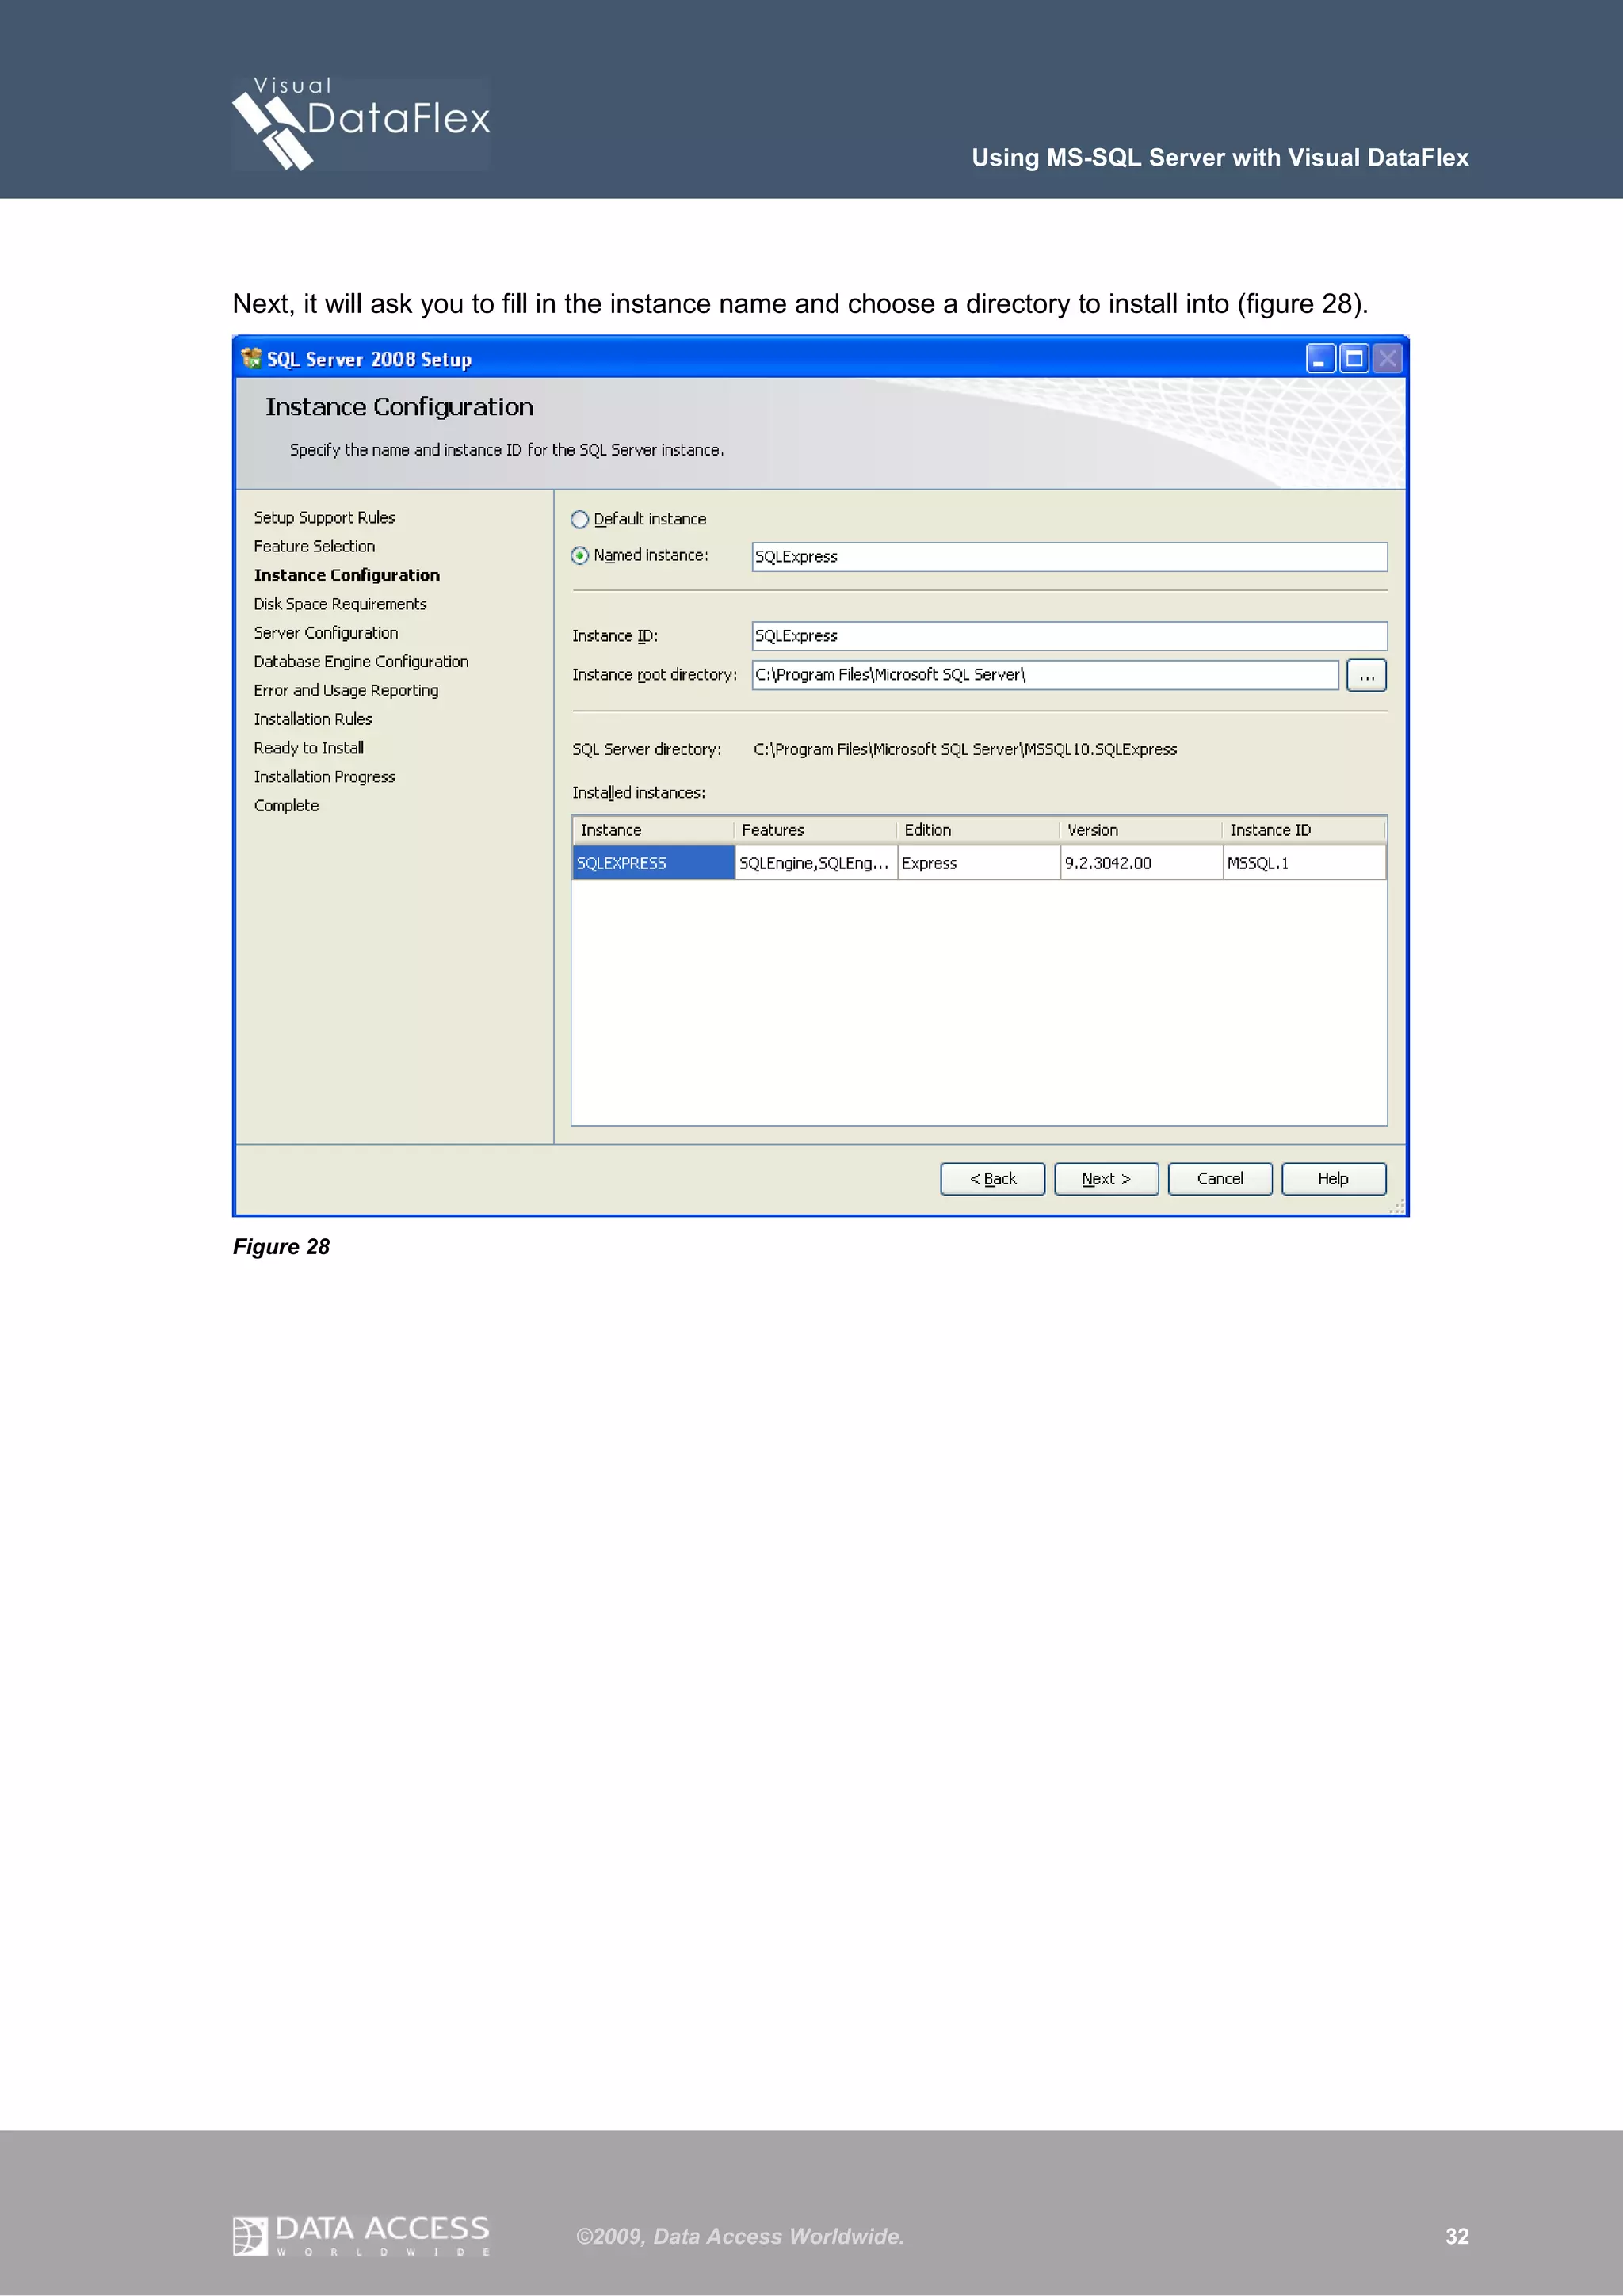The image size is (1623, 2296).
Task: Open the browse (...) directory button
Action: pos(1366,676)
